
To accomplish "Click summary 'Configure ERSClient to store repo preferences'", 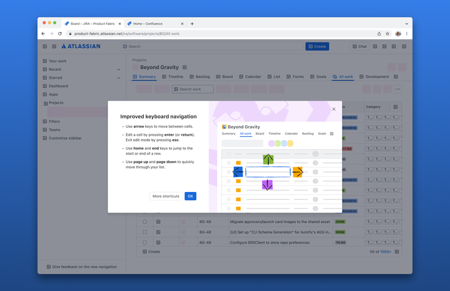I will [x=270, y=242].
